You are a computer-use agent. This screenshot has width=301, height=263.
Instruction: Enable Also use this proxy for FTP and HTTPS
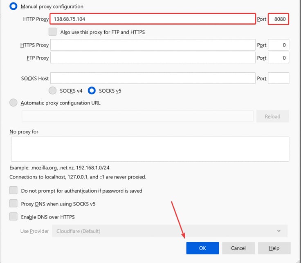(53, 32)
